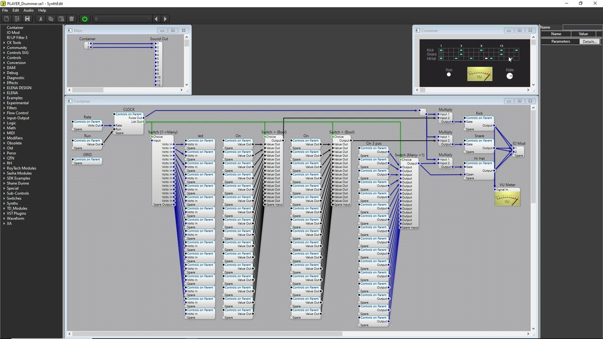Toggle Snare step 13 in the grid
The image size is (603, 339).
click(501, 54)
